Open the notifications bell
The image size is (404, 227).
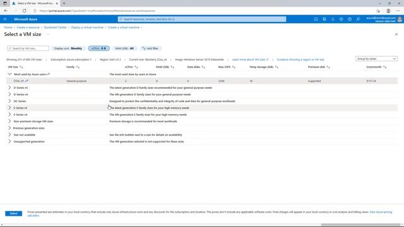click(x=333, y=19)
